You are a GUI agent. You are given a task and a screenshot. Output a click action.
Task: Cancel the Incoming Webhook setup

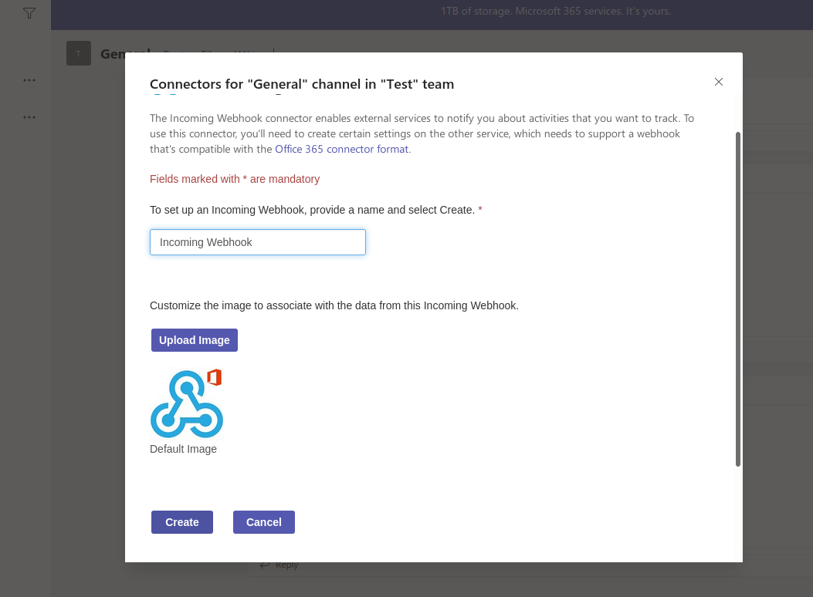pyautogui.click(x=264, y=522)
